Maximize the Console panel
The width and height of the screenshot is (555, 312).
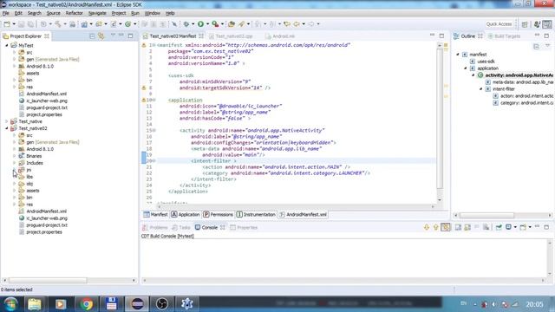[546, 227]
